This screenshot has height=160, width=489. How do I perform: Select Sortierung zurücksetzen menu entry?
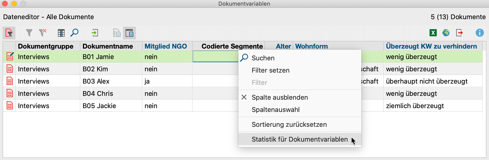coord(300,124)
